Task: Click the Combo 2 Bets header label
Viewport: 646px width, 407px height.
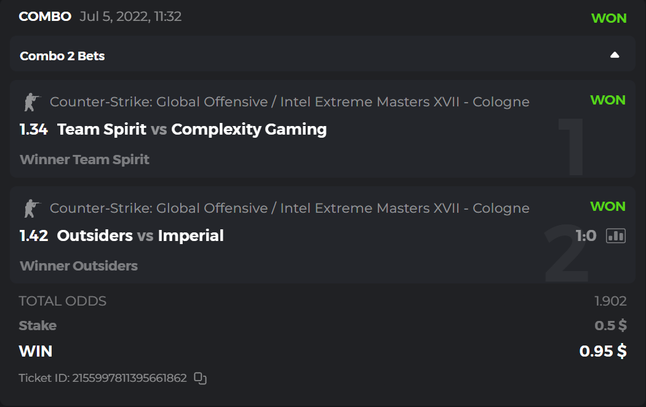Action: [x=62, y=56]
